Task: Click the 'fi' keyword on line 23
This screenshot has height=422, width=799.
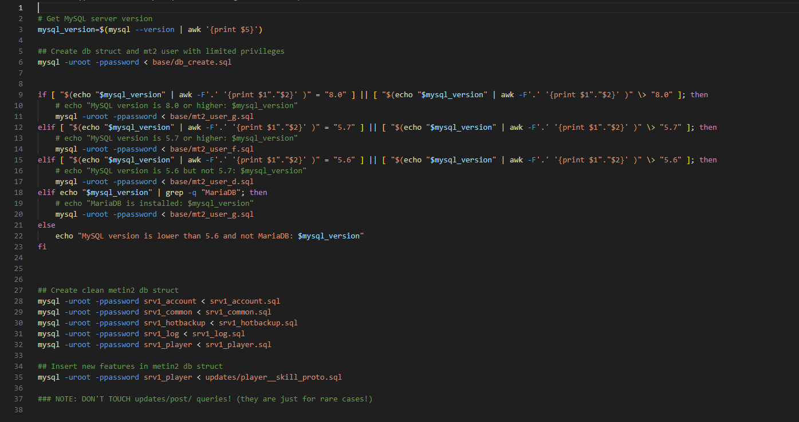Action: (x=42, y=247)
